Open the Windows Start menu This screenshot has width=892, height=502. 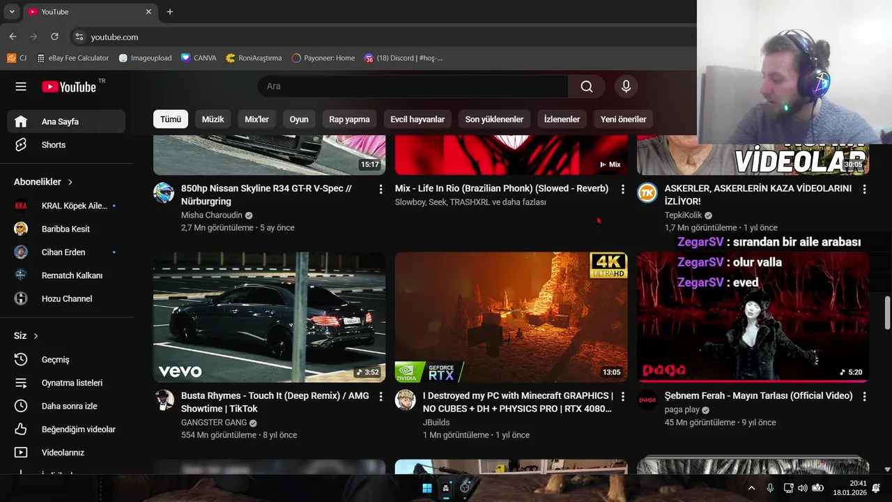coord(426,488)
